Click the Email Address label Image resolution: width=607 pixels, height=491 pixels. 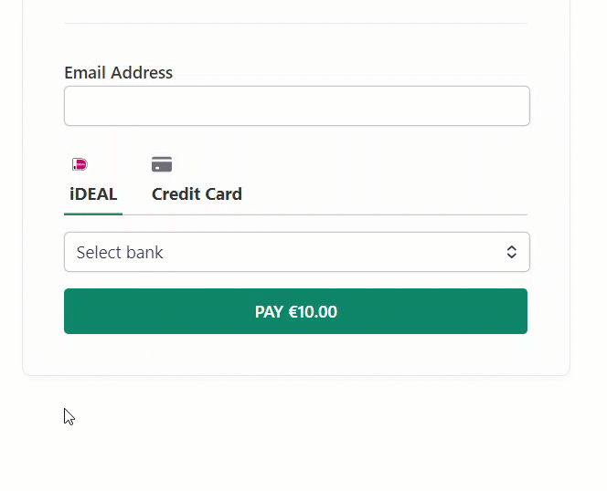click(119, 73)
